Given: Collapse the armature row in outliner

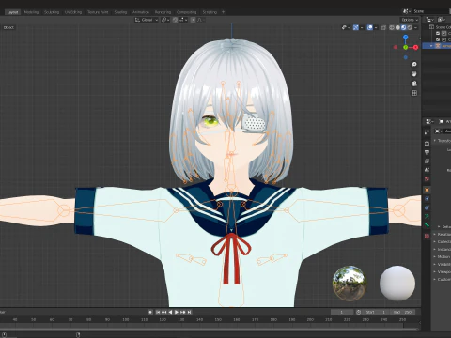Looking at the screenshot, I should click(x=431, y=46).
